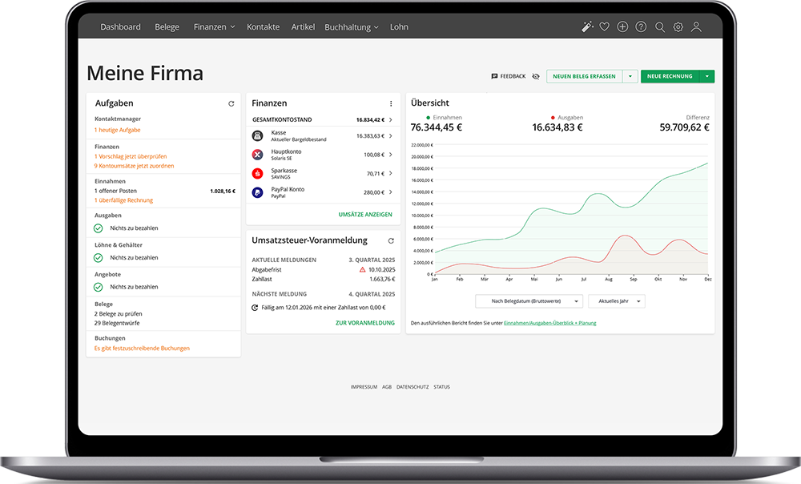Open the Buchhaltung menu

(x=352, y=27)
